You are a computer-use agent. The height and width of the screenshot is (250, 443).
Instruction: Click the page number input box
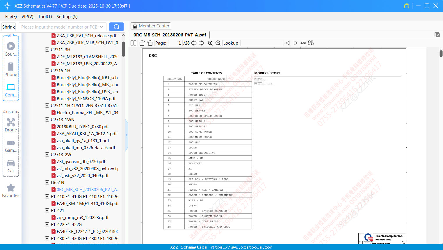click(175, 43)
